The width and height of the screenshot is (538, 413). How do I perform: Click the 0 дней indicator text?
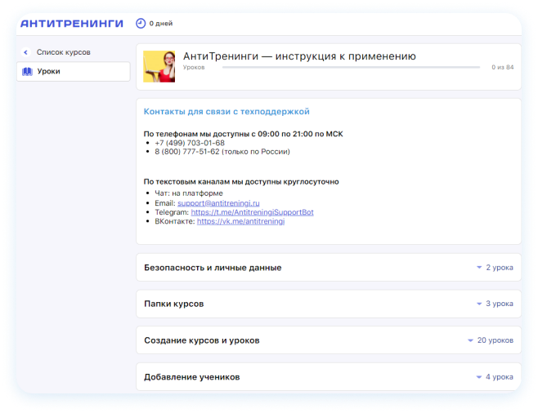point(161,24)
